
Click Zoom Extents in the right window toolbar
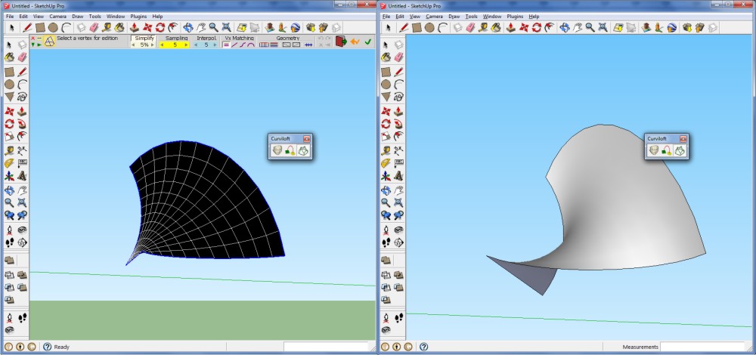(602, 27)
